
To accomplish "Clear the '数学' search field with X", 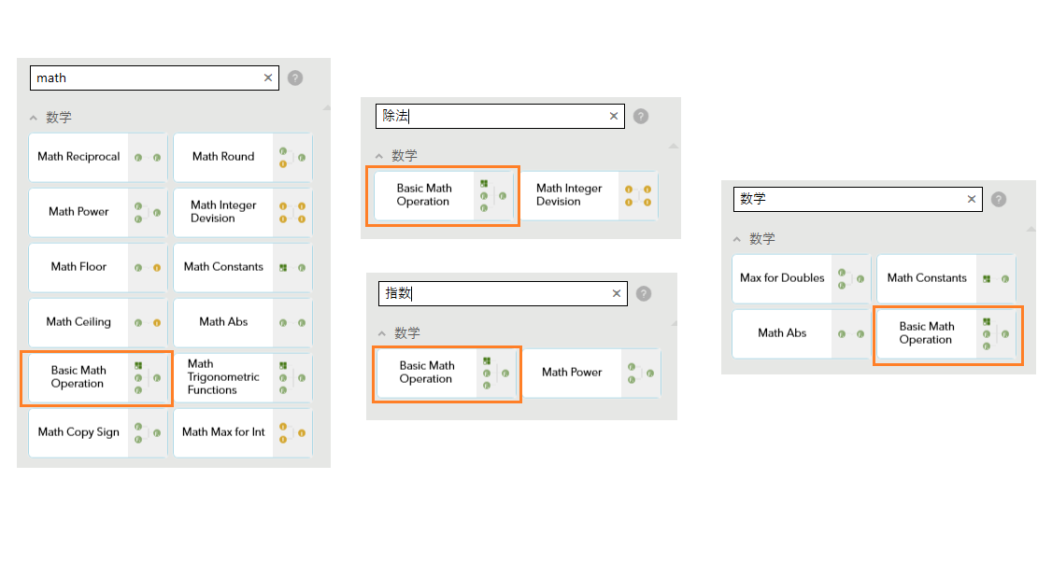I will pos(972,200).
